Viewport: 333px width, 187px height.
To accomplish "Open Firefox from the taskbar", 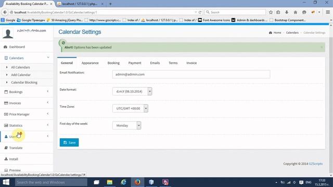I will (x=137, y=182).
